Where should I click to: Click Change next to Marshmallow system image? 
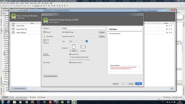coord(102,36)
